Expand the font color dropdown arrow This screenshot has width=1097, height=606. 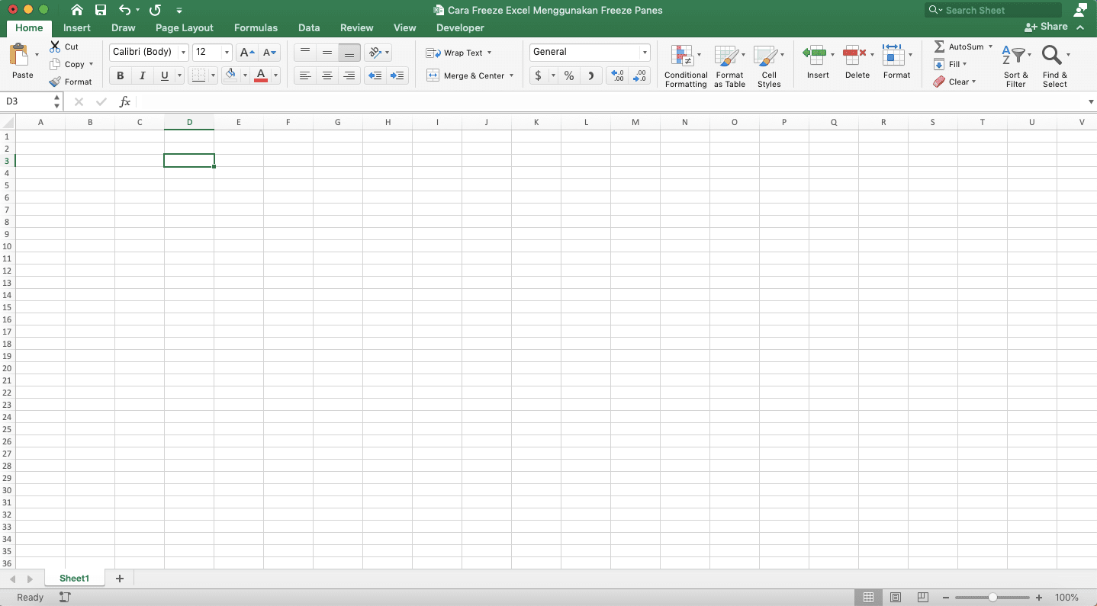(x=275, y=75)
